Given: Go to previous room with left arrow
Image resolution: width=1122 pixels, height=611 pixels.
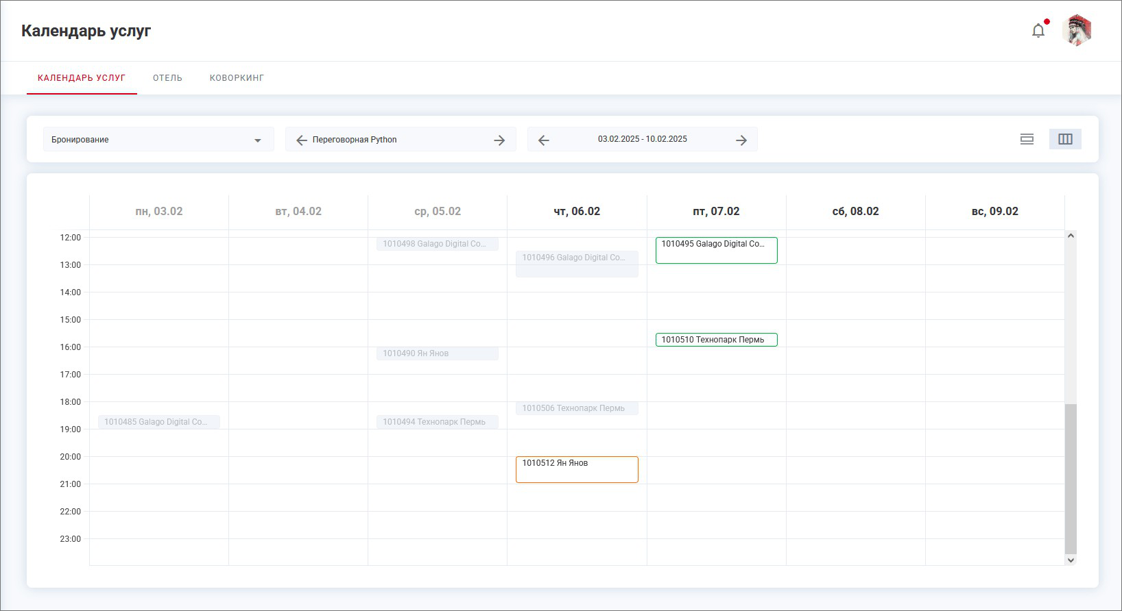Looking at the screenshot, I should coord(301,140).
